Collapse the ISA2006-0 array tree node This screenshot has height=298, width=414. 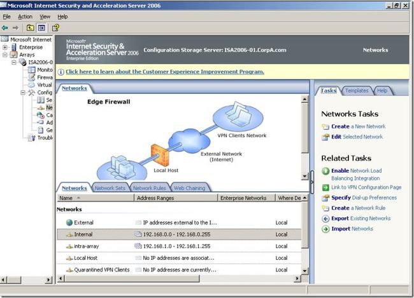pos(14,62)
